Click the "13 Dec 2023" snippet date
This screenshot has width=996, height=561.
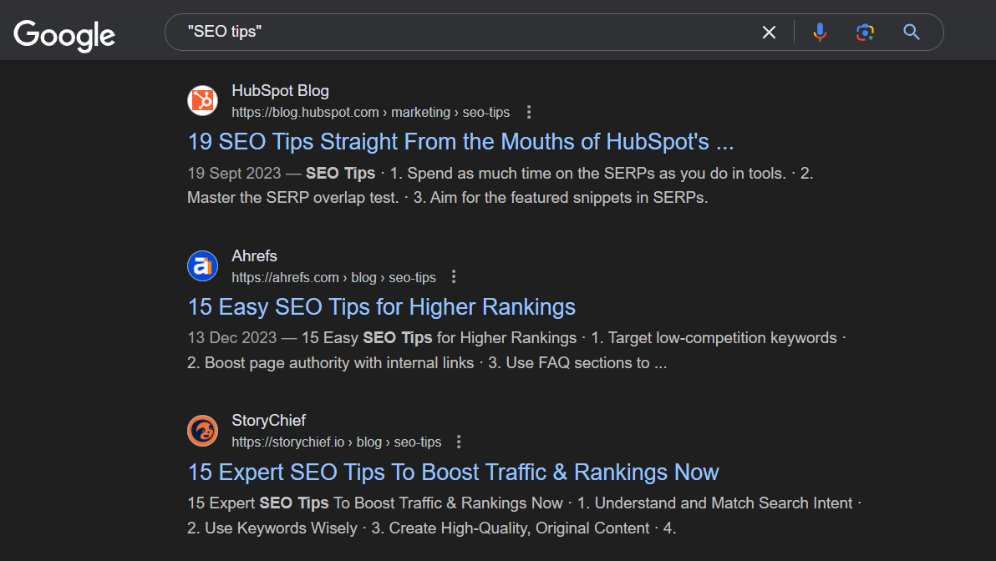click(231, 337)
